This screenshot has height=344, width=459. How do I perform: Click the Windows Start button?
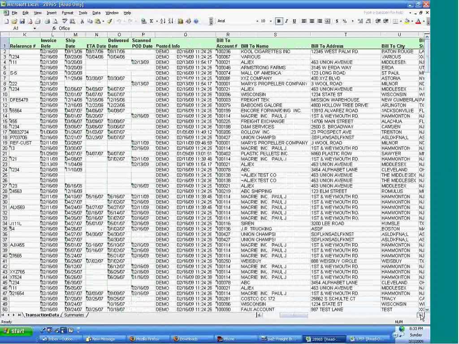17,331
